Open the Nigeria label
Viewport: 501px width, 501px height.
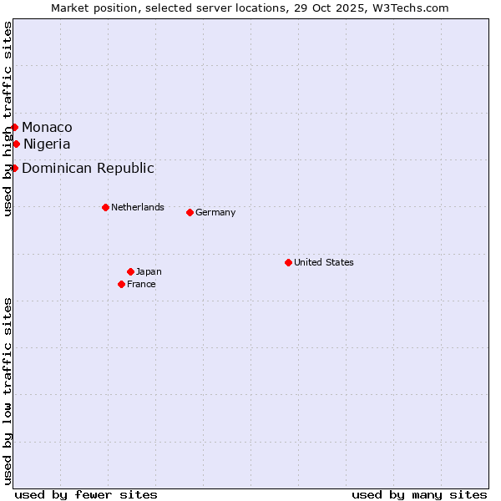[x=47, y=144]
